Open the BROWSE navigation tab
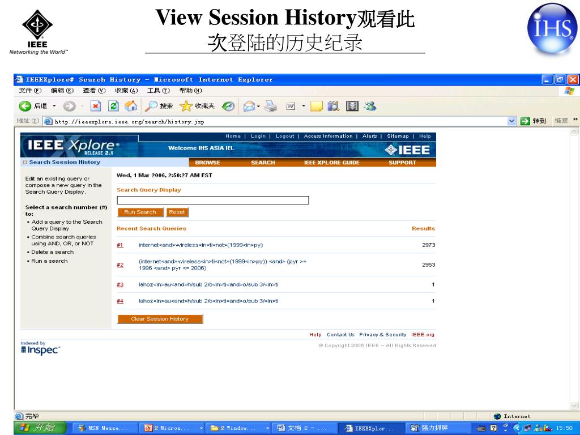 207,163
